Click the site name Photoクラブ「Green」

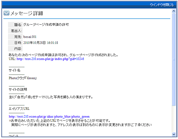coord(23,78)
